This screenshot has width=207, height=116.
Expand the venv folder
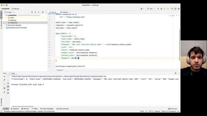[x=6, y=18]
